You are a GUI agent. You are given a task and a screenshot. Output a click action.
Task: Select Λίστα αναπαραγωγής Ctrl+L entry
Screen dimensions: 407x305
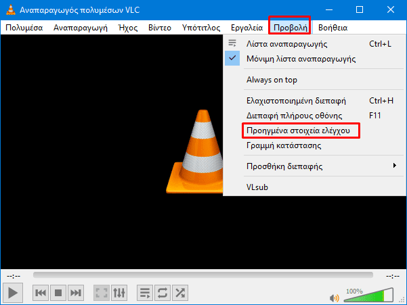[x=315, y=44]
